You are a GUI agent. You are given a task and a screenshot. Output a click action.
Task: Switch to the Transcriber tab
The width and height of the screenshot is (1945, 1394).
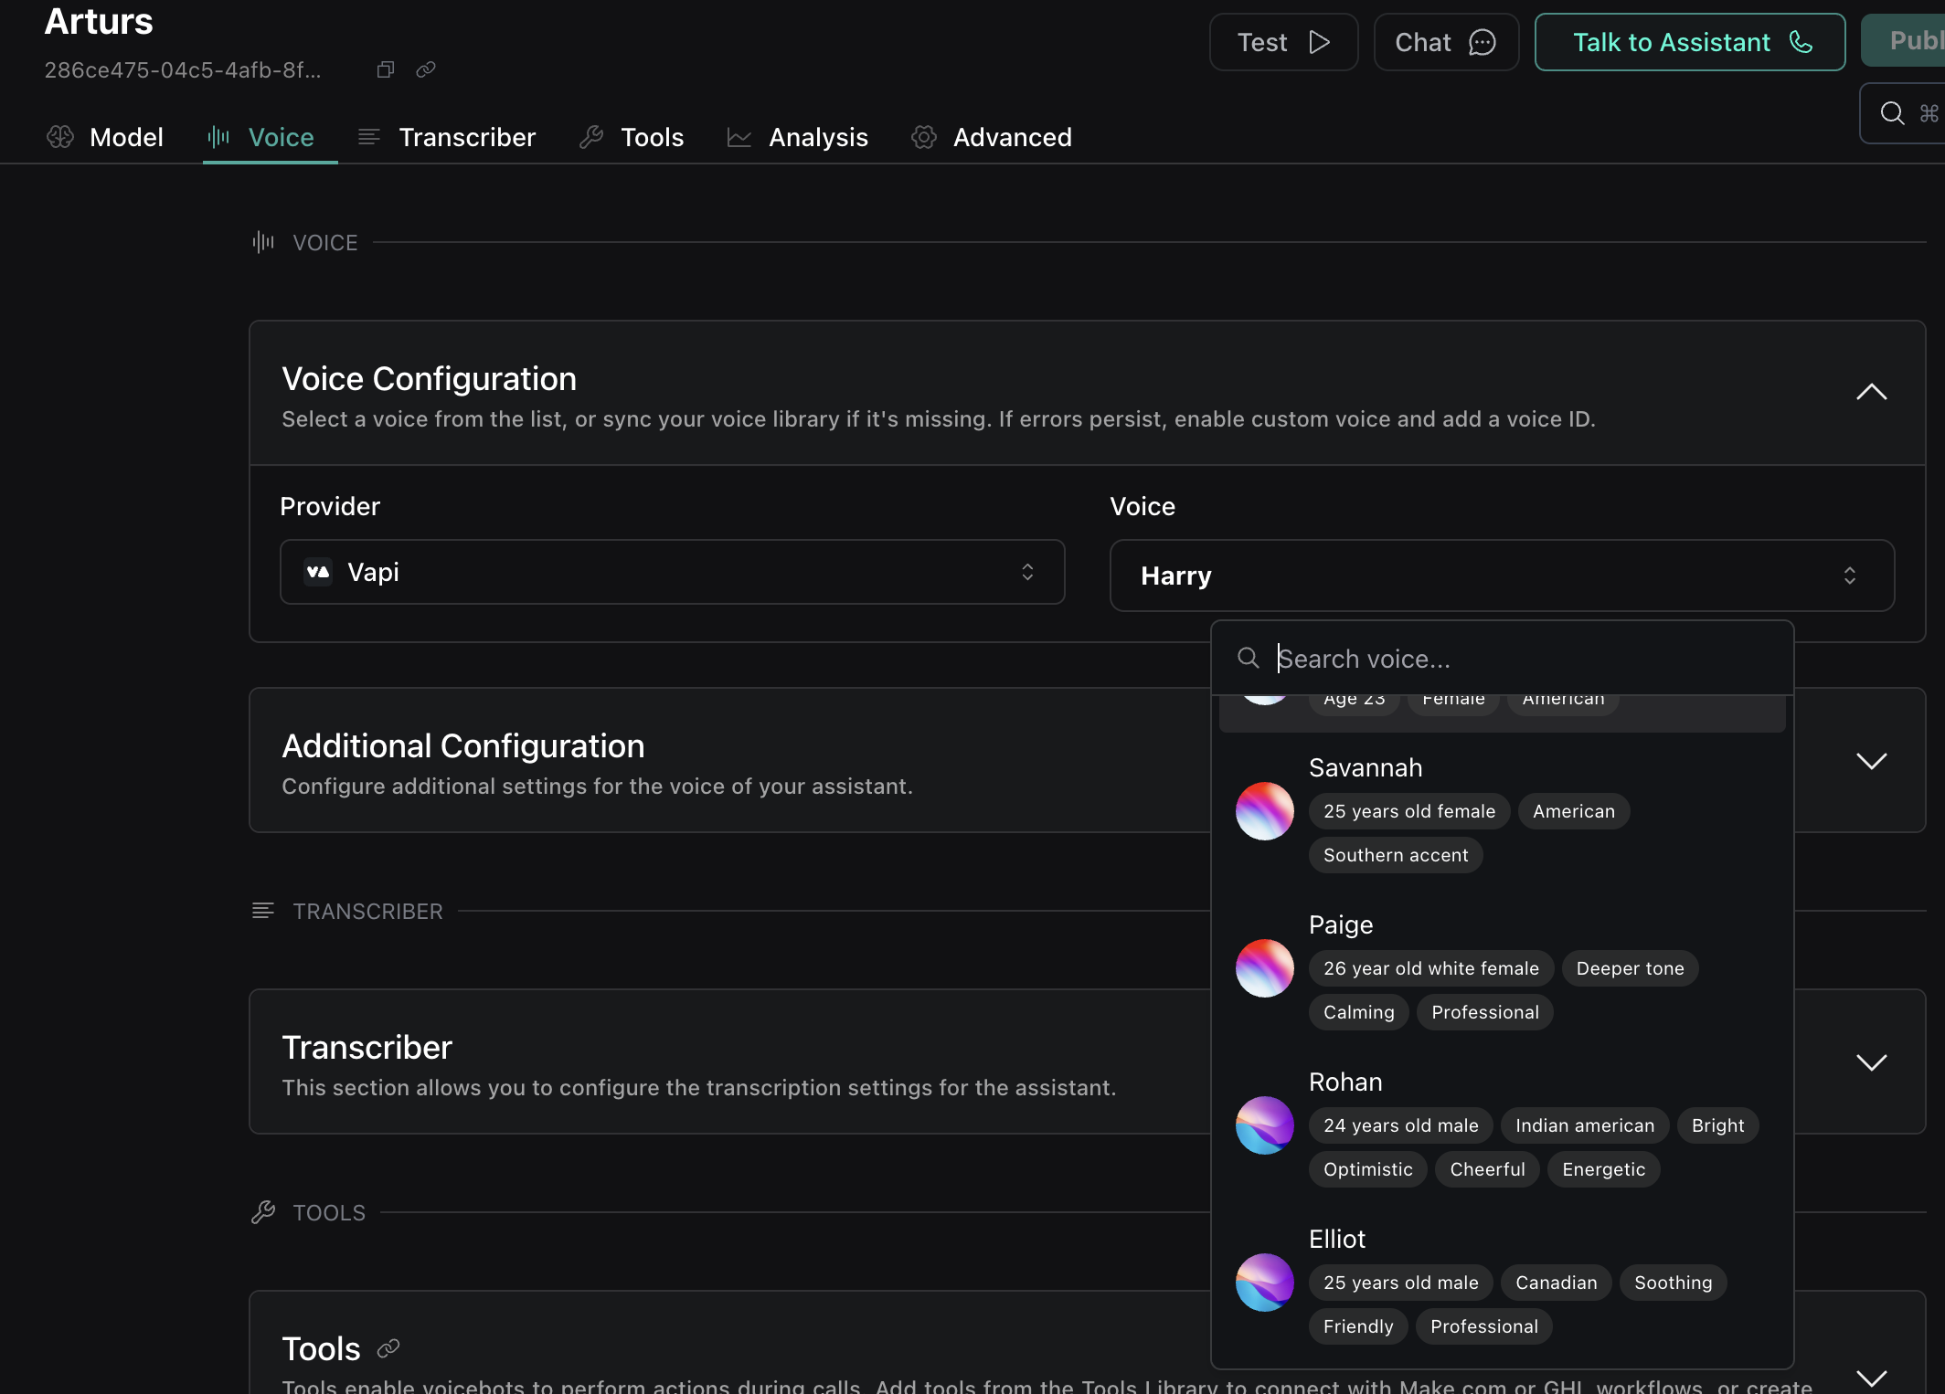tap(447, 137)
